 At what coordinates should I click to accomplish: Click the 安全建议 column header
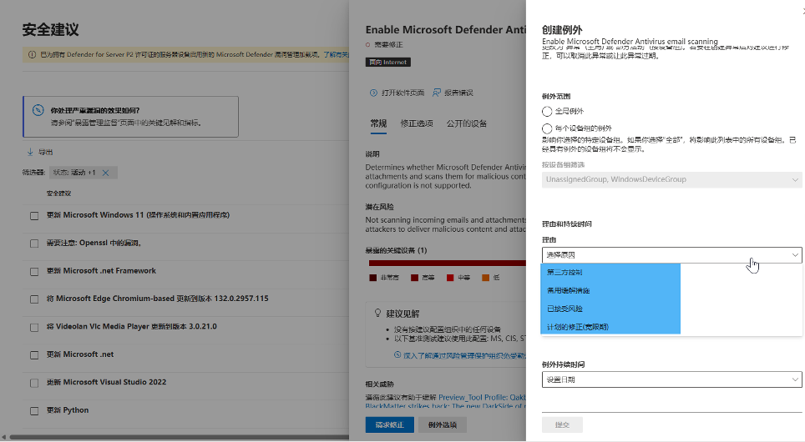[x=58, y=193]
